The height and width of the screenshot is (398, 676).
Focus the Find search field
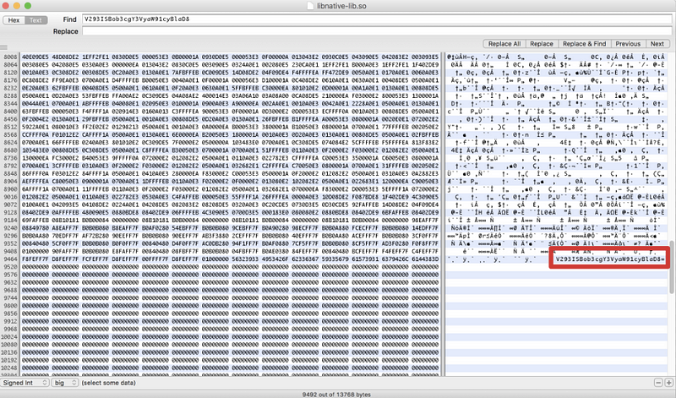click(x=377, y=19)
